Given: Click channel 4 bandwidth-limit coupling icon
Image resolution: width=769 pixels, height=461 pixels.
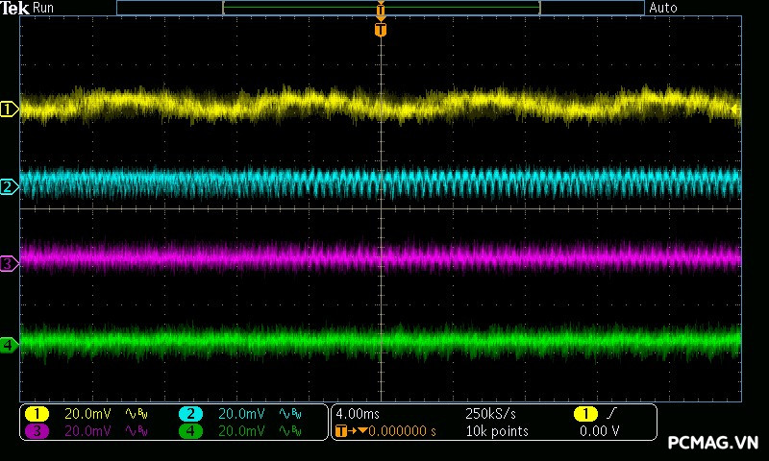Looking at the screenshot, I should [x=288, y=431].
